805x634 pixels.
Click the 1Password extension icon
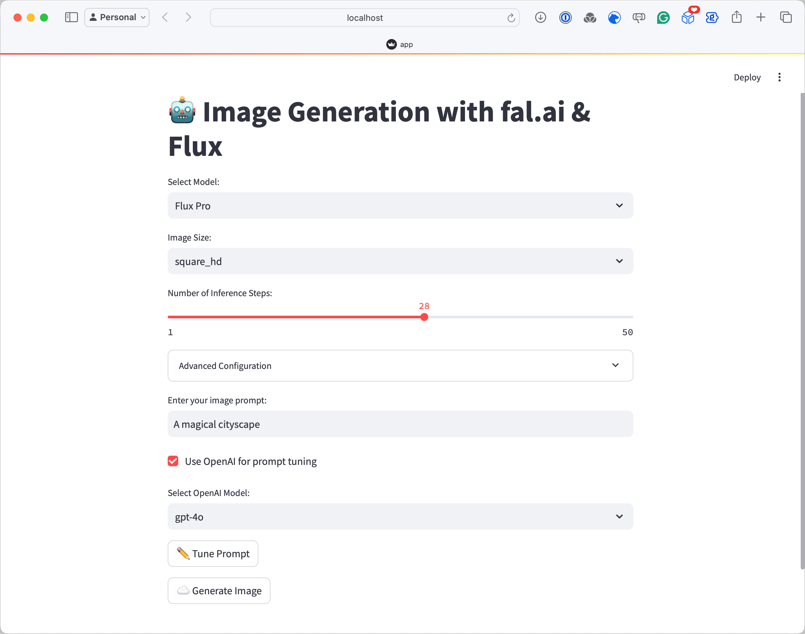coord(565,18)
